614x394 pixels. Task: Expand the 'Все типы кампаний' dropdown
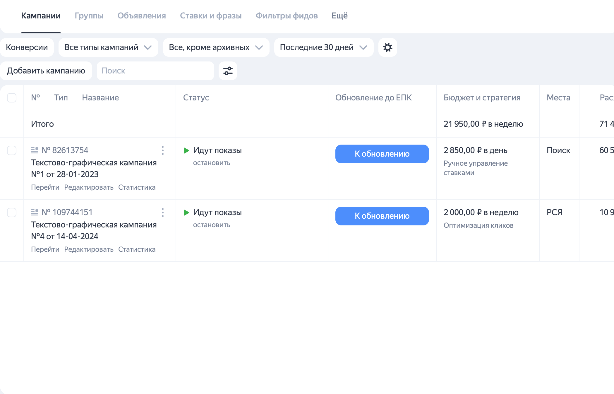(x=108, y=47)
